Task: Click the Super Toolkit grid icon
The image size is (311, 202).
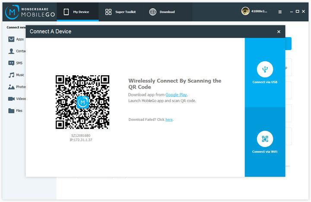Action: [x=108, y=12]
